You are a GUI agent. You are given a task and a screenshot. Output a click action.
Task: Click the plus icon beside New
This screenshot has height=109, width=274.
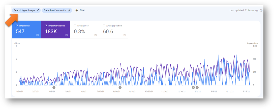click(77, 10)
